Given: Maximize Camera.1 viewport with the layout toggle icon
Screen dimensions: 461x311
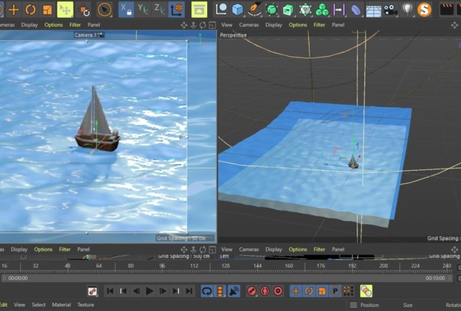Looking at the screenshot, I should point(212,25).
